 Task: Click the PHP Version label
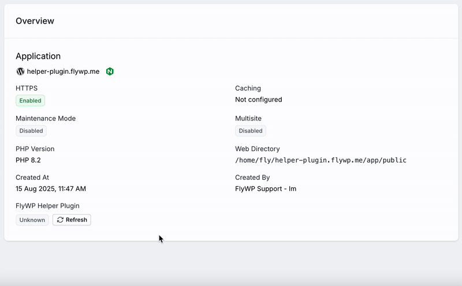tap(35, 149)
